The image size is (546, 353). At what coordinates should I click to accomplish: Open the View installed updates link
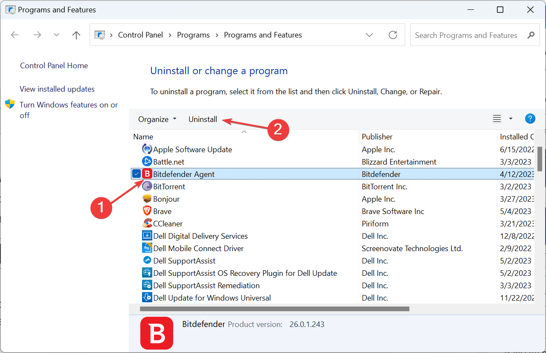[57, 89]
